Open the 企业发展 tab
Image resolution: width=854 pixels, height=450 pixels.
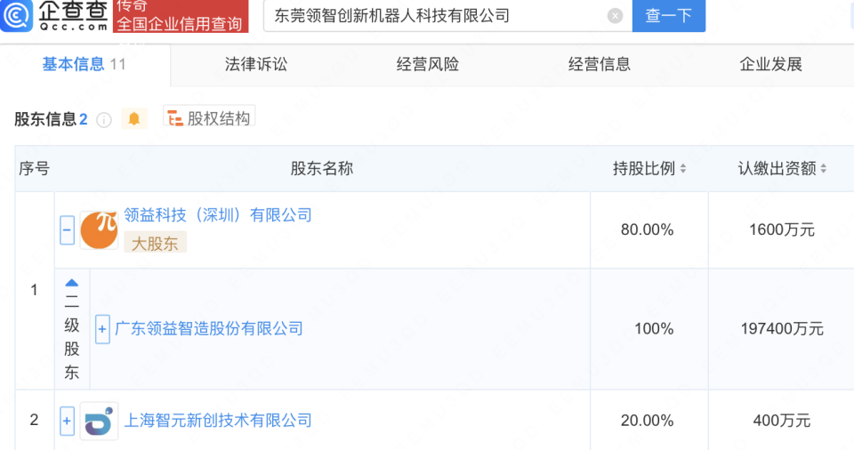[x=770, y=64]
